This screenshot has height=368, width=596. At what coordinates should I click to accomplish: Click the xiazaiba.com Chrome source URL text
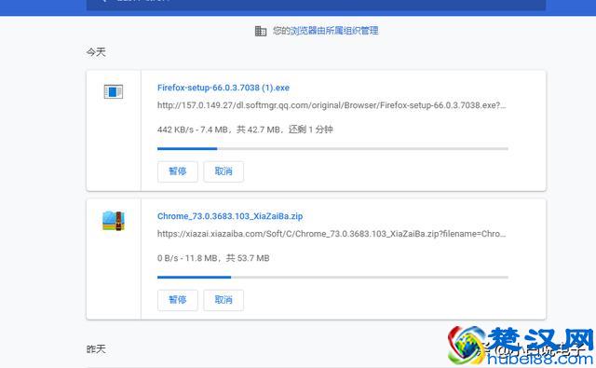[332, 234]
